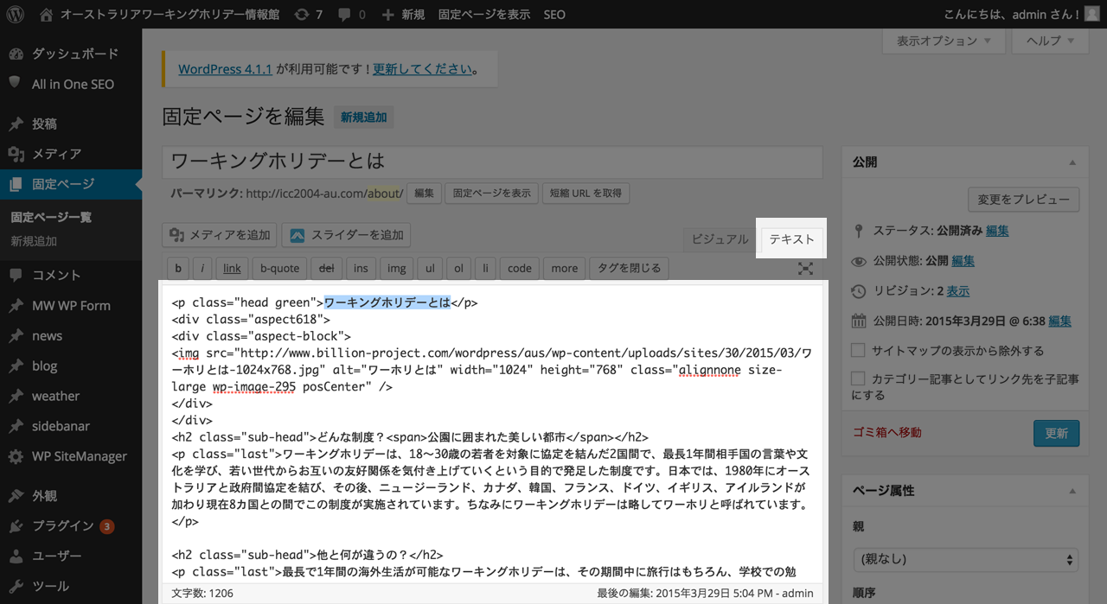Open the 親 parent page select box
The height and width of the screenshot is (604, 1107).
(966, 559)
